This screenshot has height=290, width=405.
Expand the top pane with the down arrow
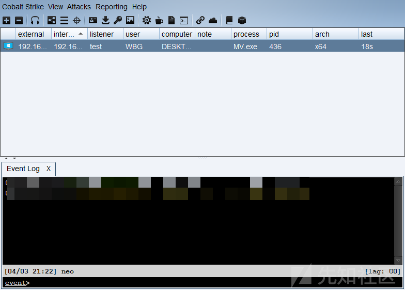pos(14,158)
